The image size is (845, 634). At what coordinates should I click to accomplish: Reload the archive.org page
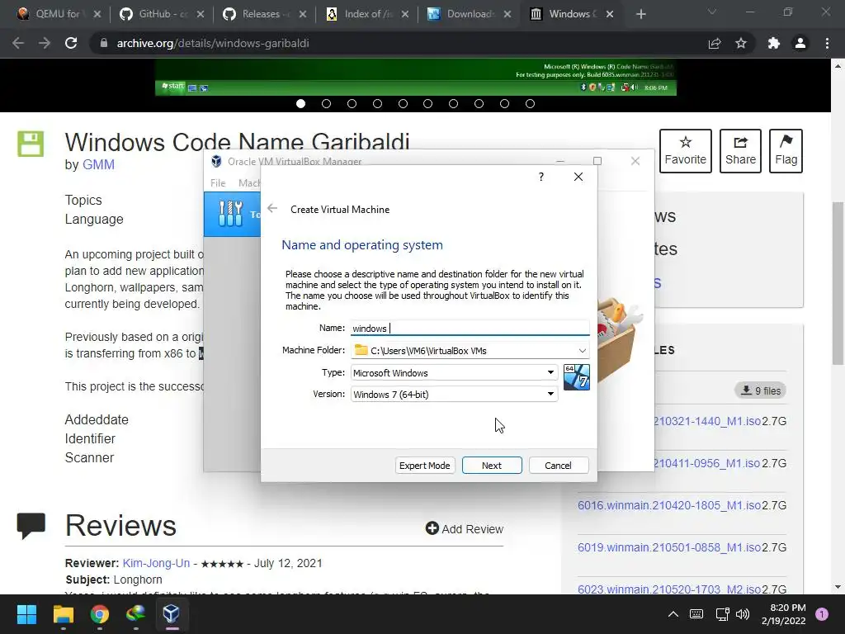(71, 43)
